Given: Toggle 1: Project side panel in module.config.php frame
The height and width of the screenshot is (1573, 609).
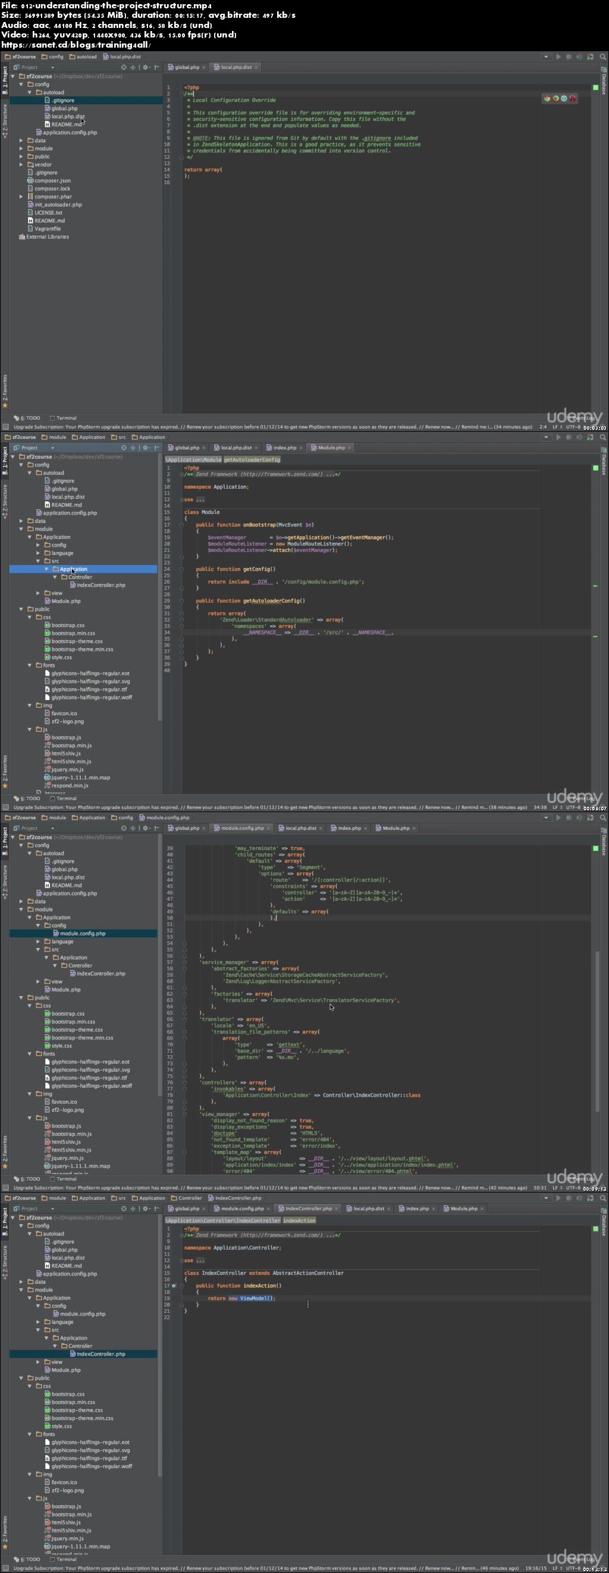Looking at the screenshot, I should tap(4, 840).
